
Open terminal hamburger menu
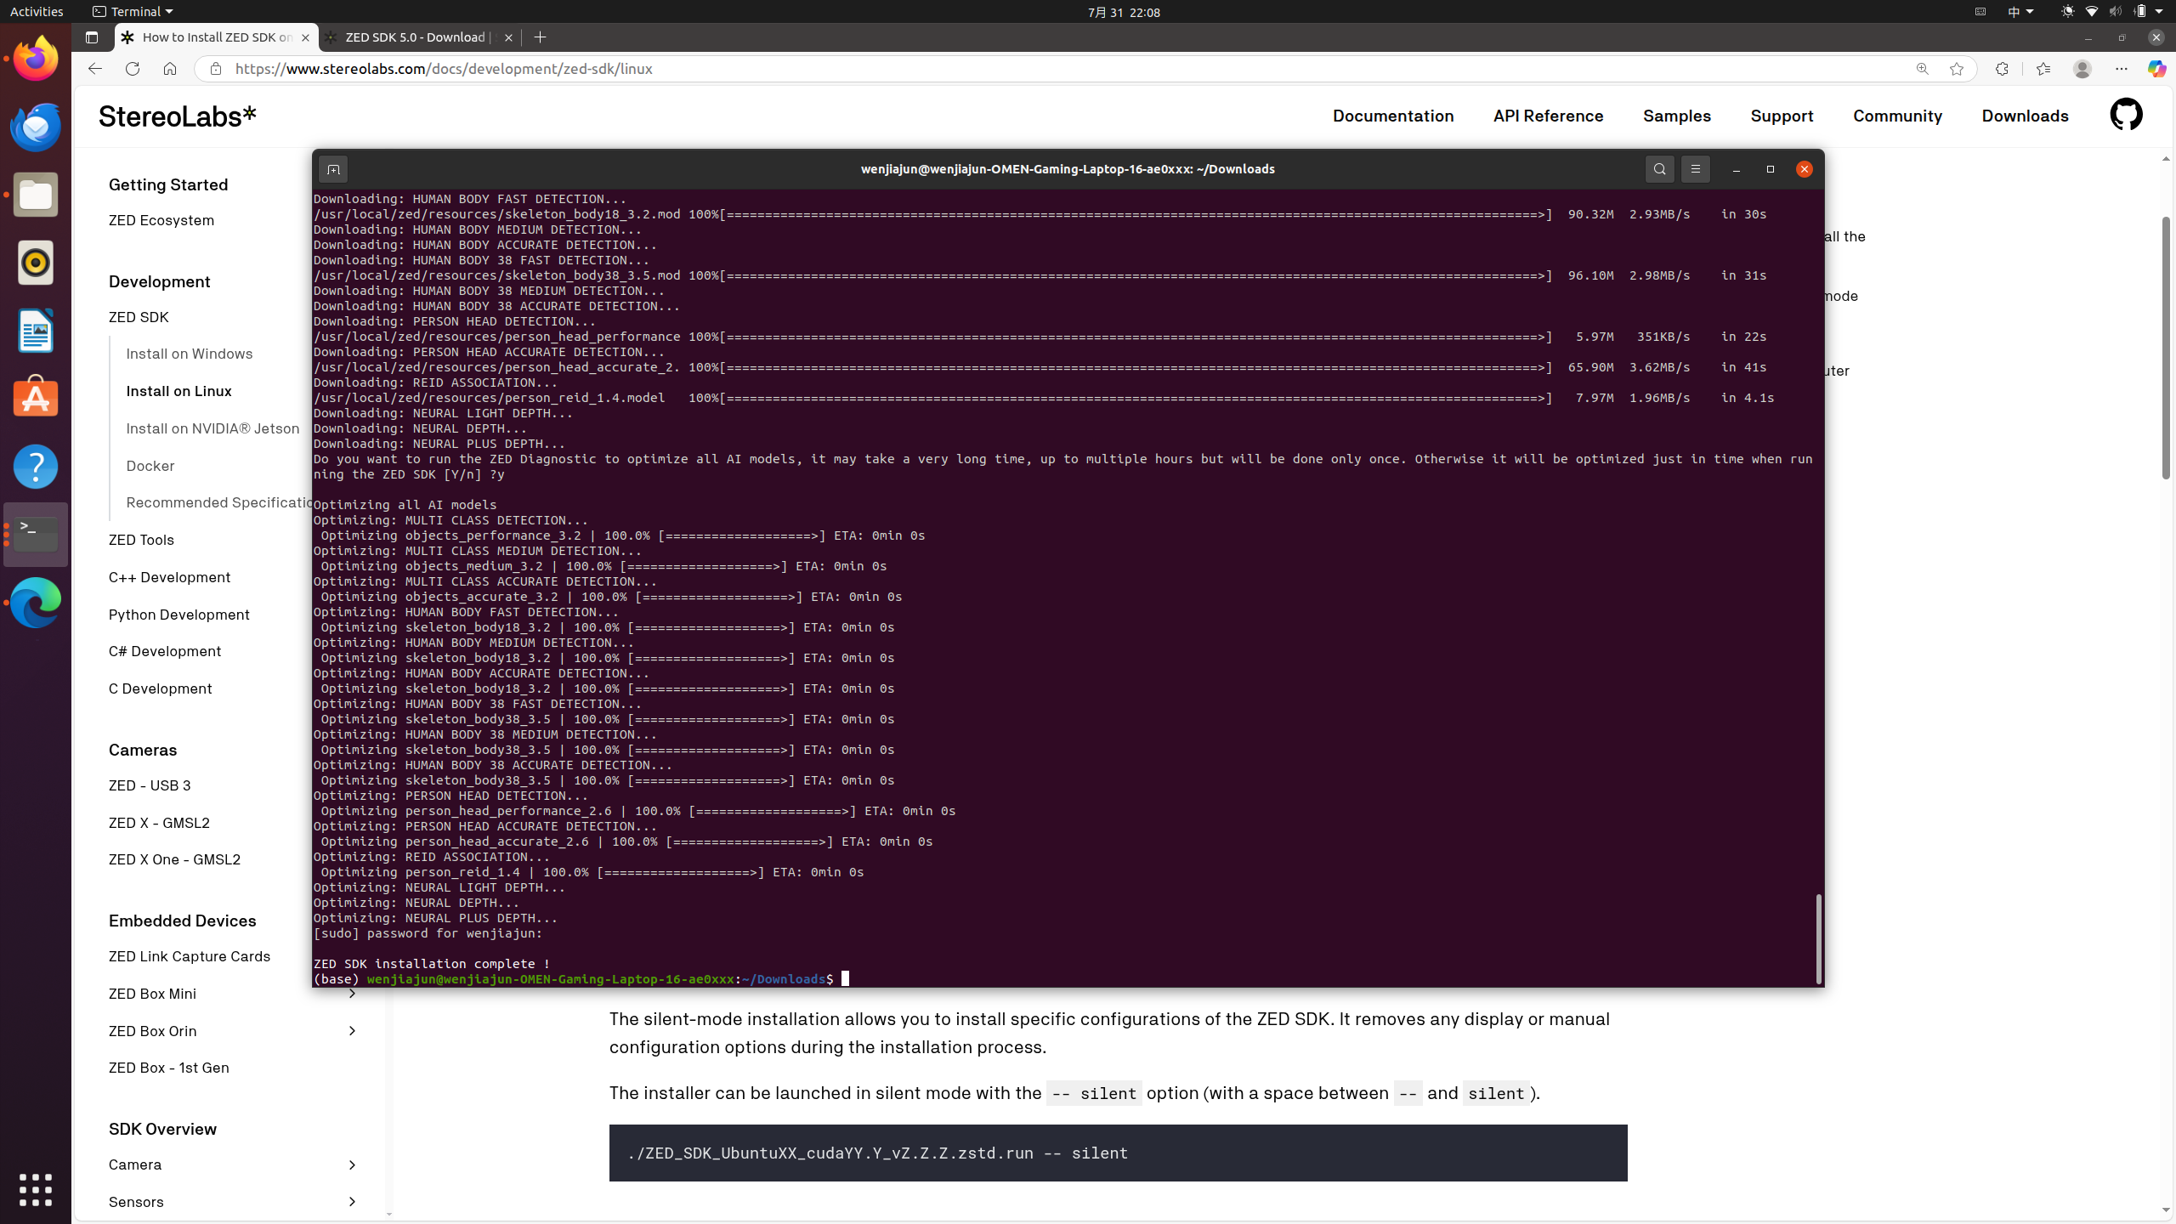(1695, 169)
